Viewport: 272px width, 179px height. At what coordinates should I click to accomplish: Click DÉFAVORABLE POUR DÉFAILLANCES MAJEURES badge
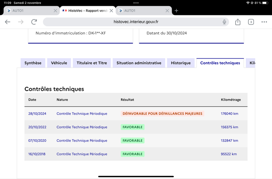(x=163, y=114)
